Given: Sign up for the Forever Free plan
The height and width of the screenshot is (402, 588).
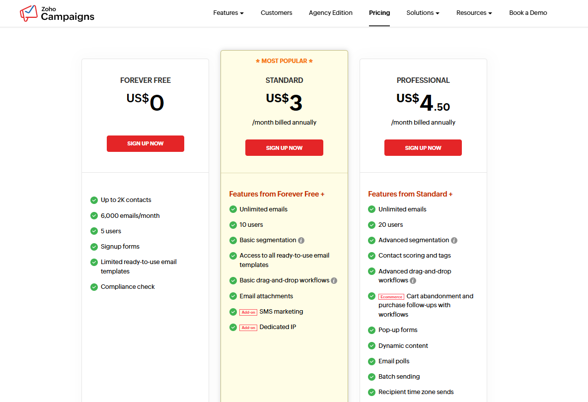Looking at the screenshot, I should pyautogui.click(x=146, y=143).
